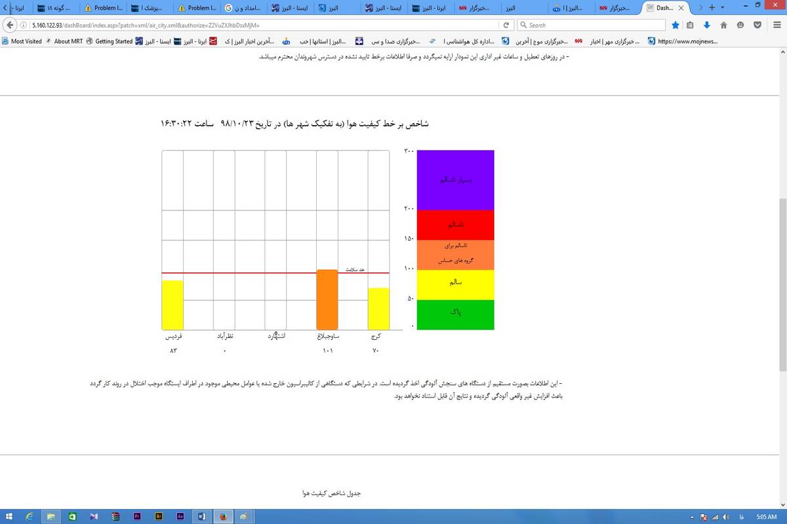Launch After Effects from the taskbar

point(180,516)
